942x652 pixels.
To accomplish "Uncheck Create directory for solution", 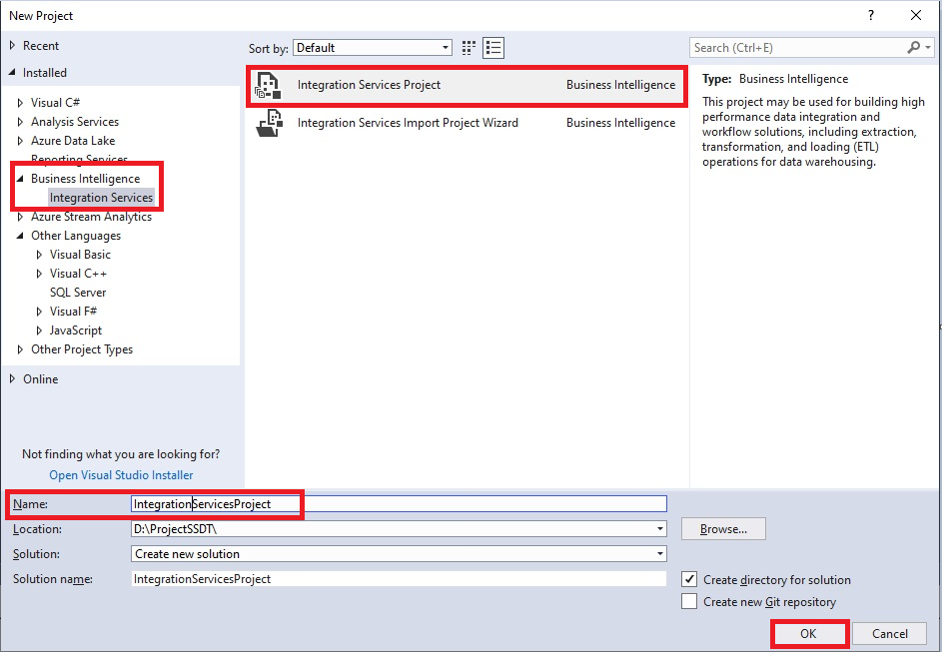I will tap(689, 579).
